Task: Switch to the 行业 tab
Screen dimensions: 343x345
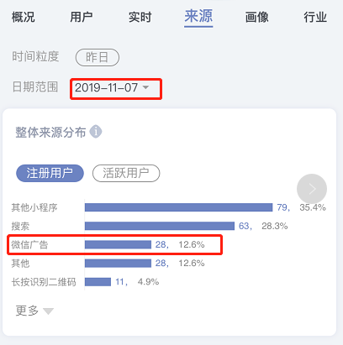Action: click(315, 18)
